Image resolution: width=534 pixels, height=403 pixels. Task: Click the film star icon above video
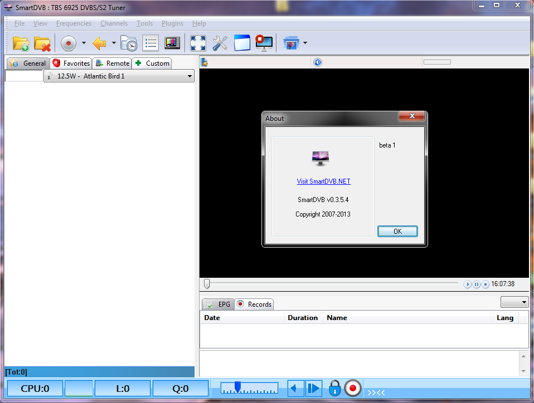pyautogui.click(x=205, y=62)
